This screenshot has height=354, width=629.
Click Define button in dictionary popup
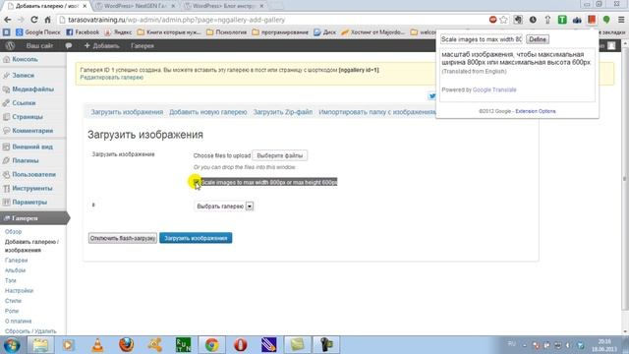[x=538, y=39]
